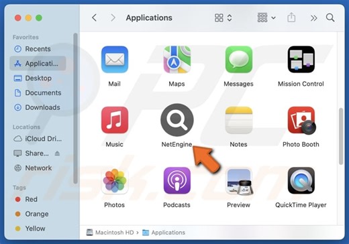Open iCloud Drive in the sidebar
This screenshot has width=349, height=244.
pyautogui.click(x=38, y=139)
